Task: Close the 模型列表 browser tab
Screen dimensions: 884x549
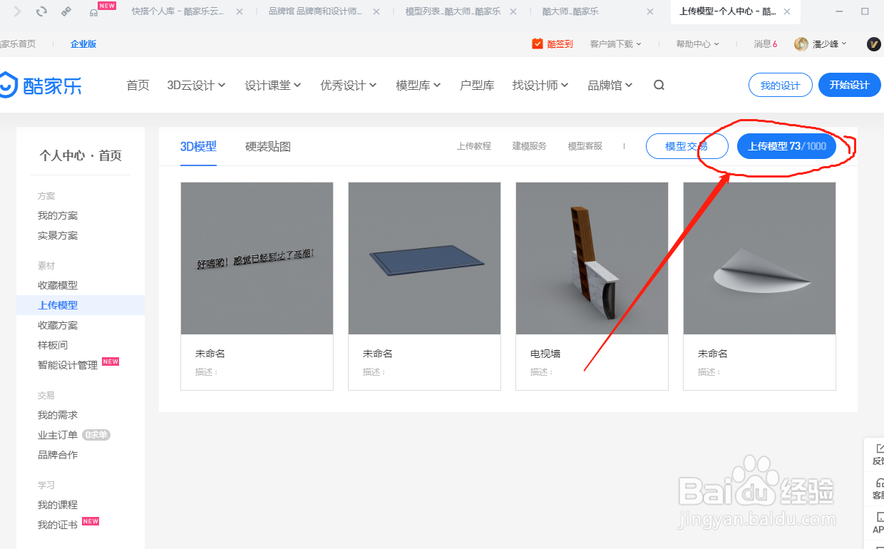Action: 513,12
